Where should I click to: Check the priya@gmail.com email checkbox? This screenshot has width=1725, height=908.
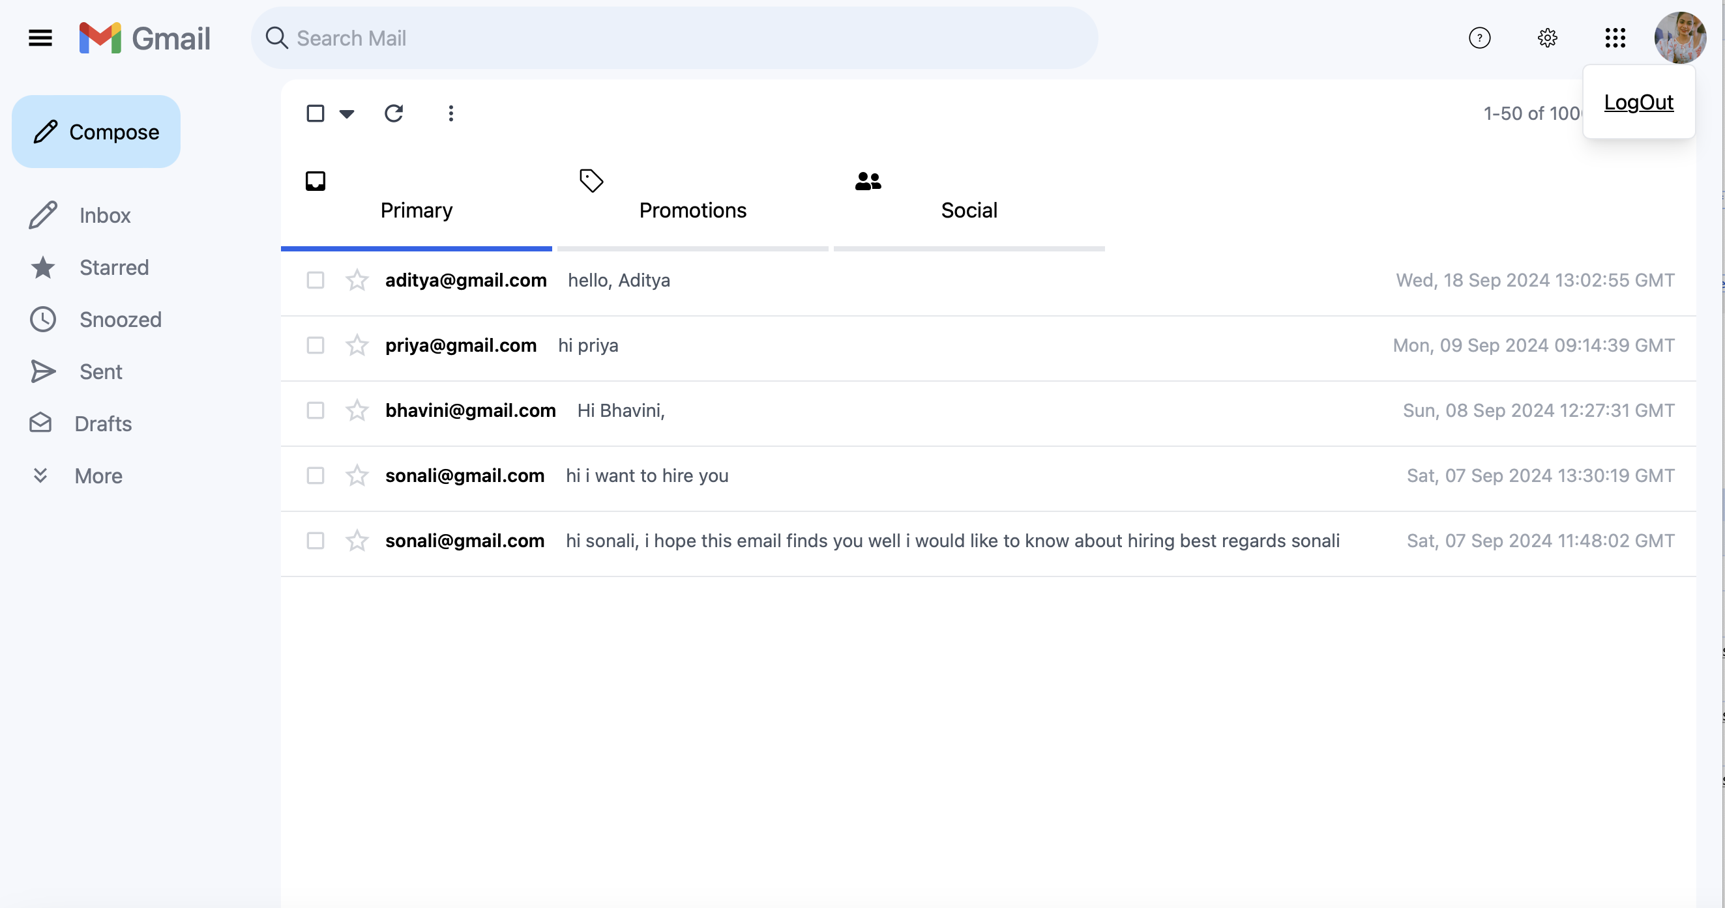pyautogui.click(x=316, y=345)
